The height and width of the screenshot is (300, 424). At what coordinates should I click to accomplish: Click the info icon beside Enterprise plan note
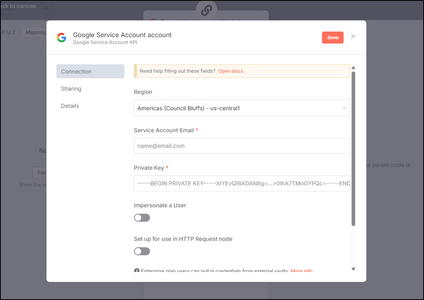137,270
